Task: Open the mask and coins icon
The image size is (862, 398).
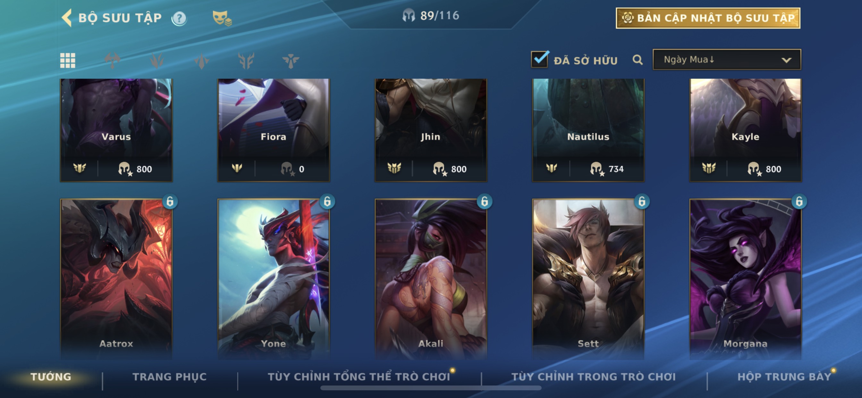Action: [222, 18]
